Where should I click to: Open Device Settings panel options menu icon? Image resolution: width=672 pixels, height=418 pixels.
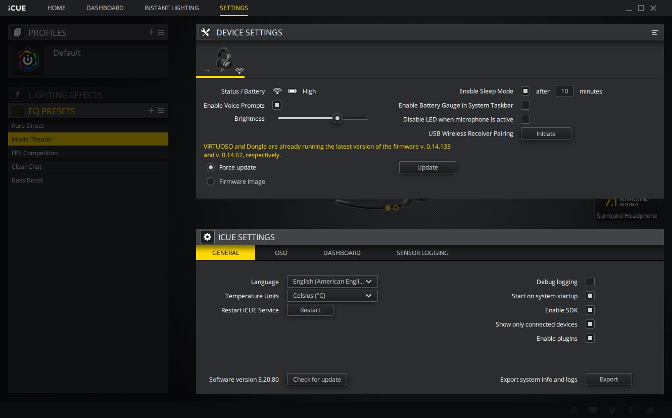655,32
